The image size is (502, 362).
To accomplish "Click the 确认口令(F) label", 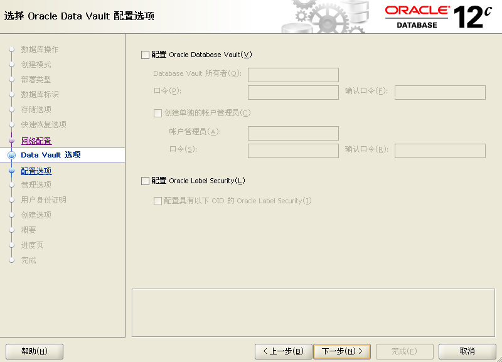I will pos(366,91).
